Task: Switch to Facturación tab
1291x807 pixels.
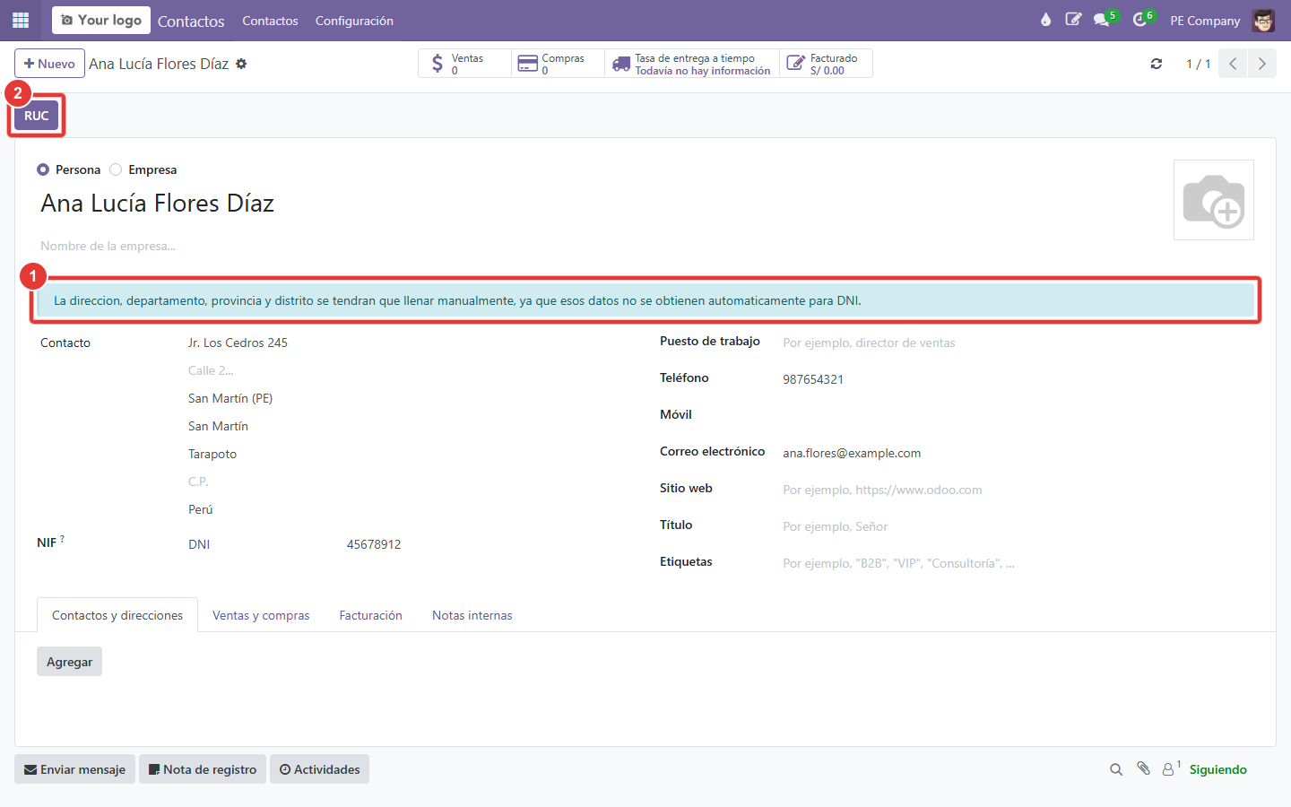Action: 370,615
